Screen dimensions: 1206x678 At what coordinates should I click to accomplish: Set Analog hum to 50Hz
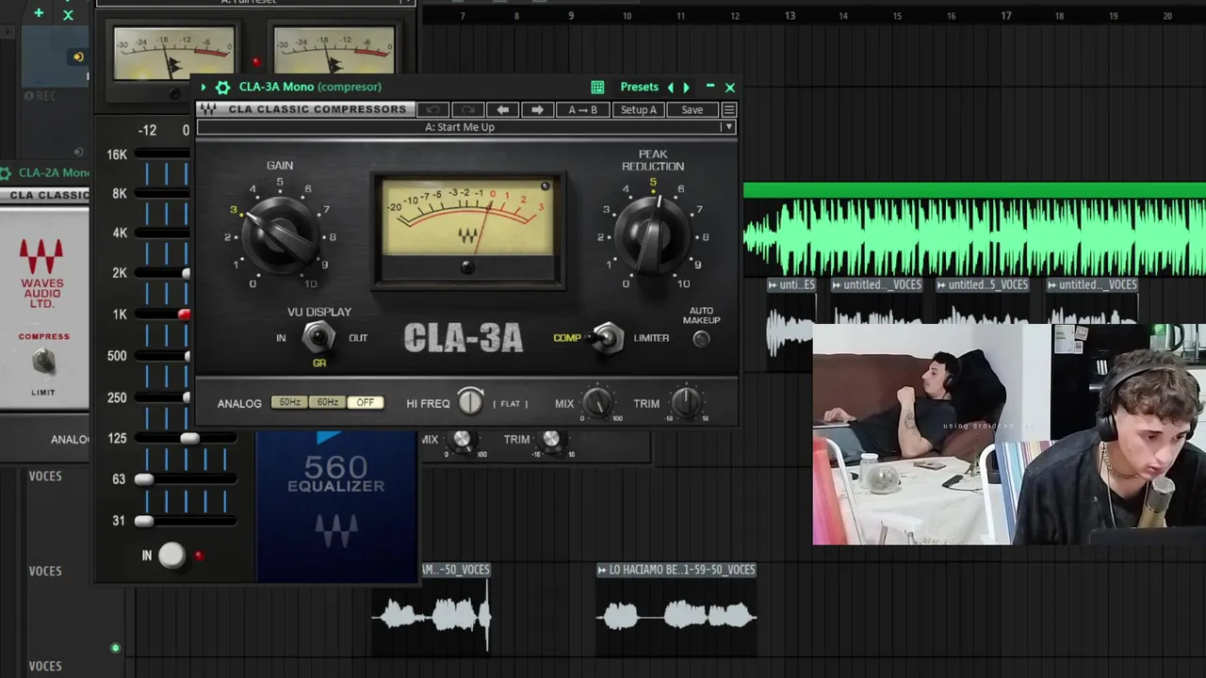pos(289,403)
